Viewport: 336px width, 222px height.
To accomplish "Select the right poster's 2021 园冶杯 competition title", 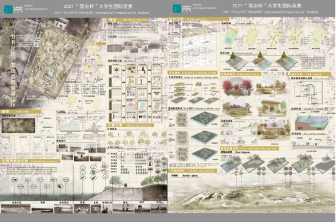I will pyautogui.click(x=267, y=5).
